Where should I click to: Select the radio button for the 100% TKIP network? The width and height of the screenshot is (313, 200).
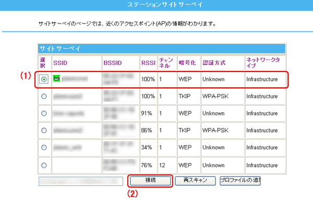44,96
